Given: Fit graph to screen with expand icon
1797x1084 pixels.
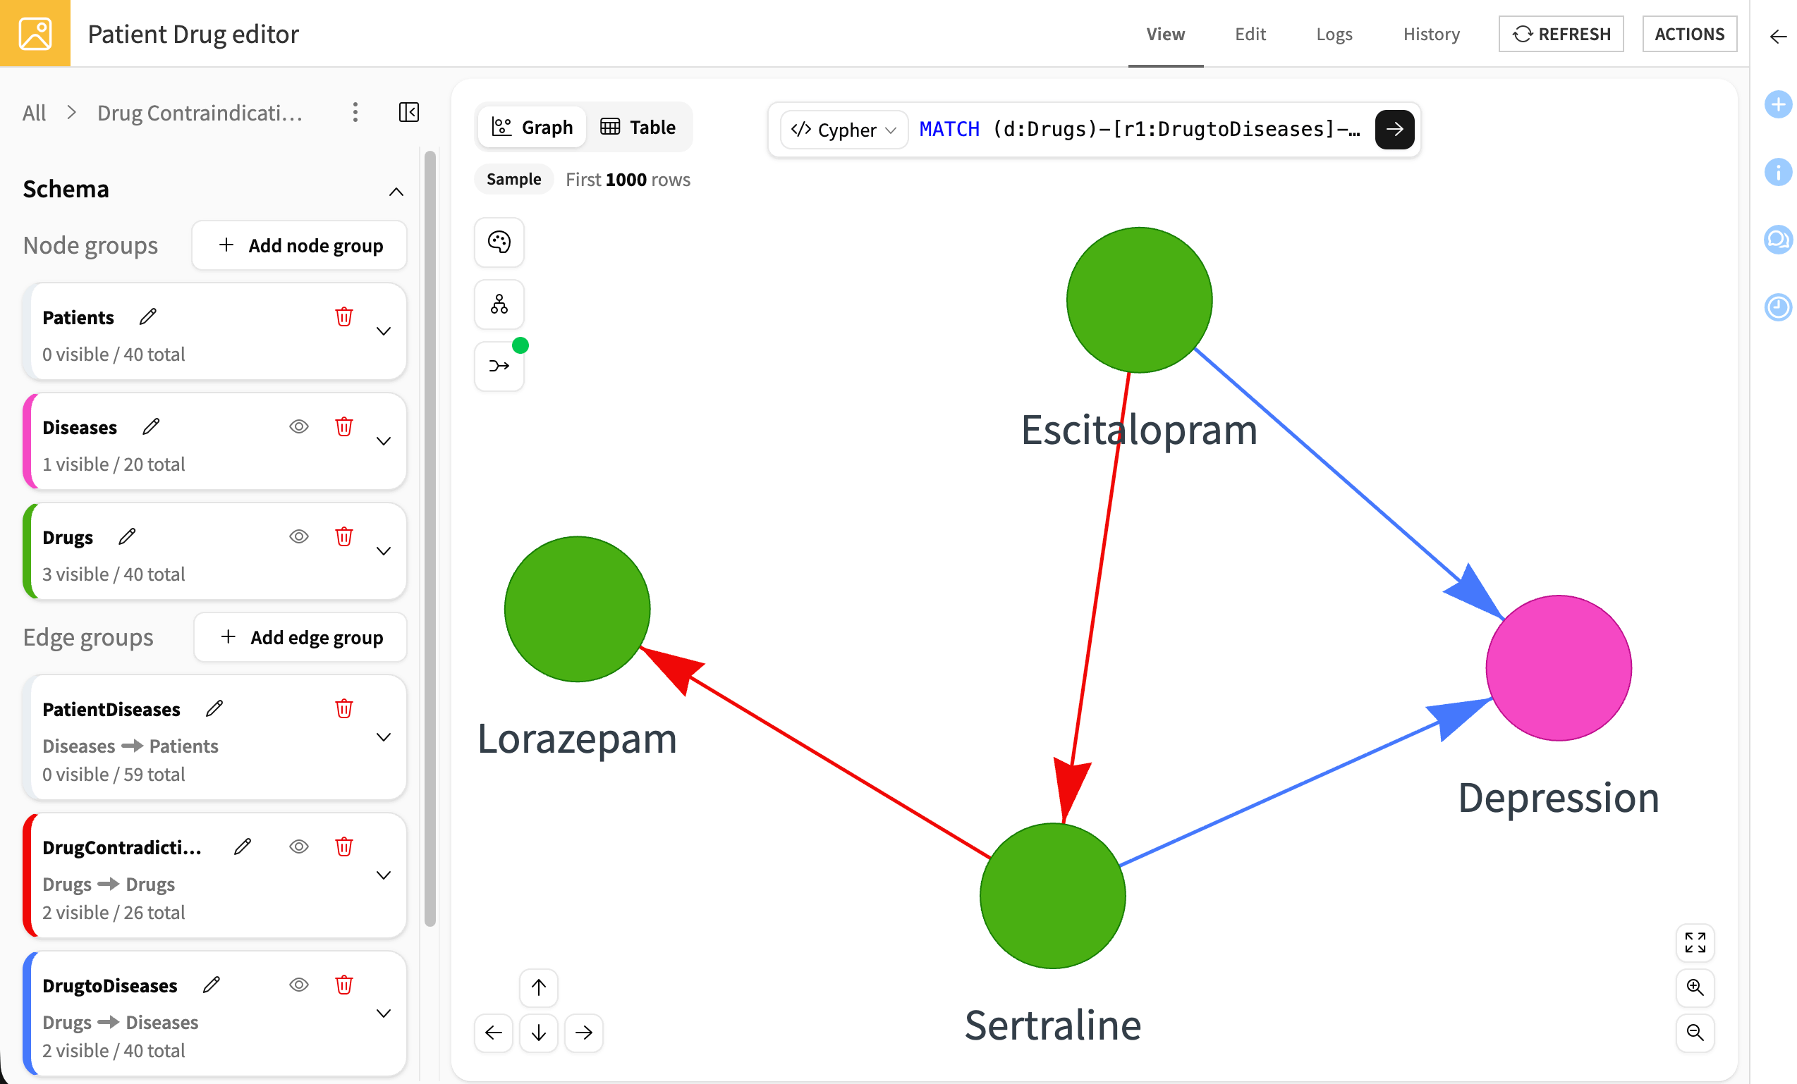Looking at the screenshot, I should pyautogui.click(x=1695, y=942).
